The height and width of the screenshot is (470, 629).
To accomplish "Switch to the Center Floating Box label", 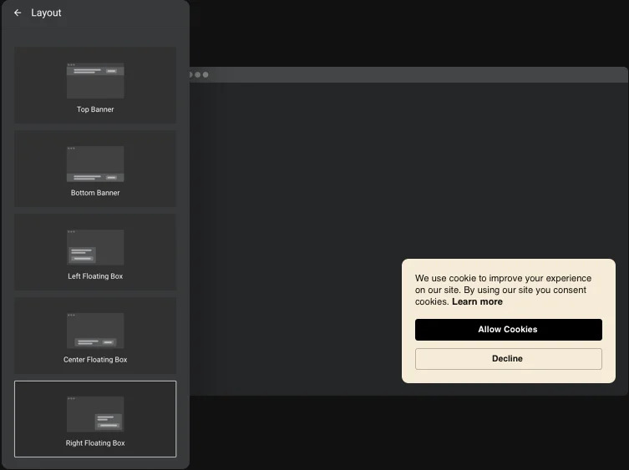I will click(x=95, y=360).
